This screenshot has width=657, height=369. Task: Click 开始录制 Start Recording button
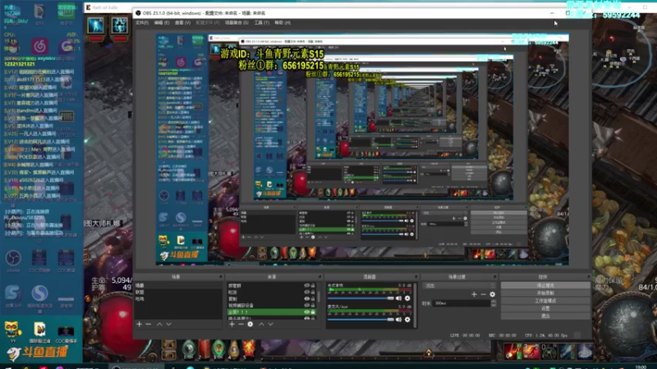tap(545, 293)
